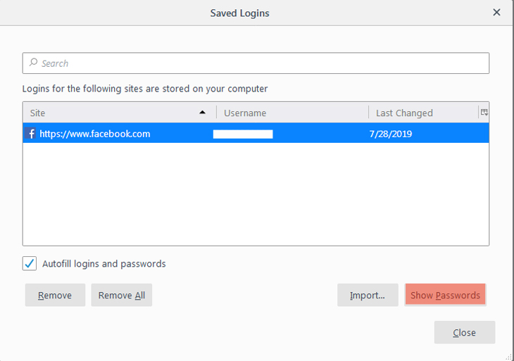
Task: Sort logins by the Site column header
Action: pos(106,113)
